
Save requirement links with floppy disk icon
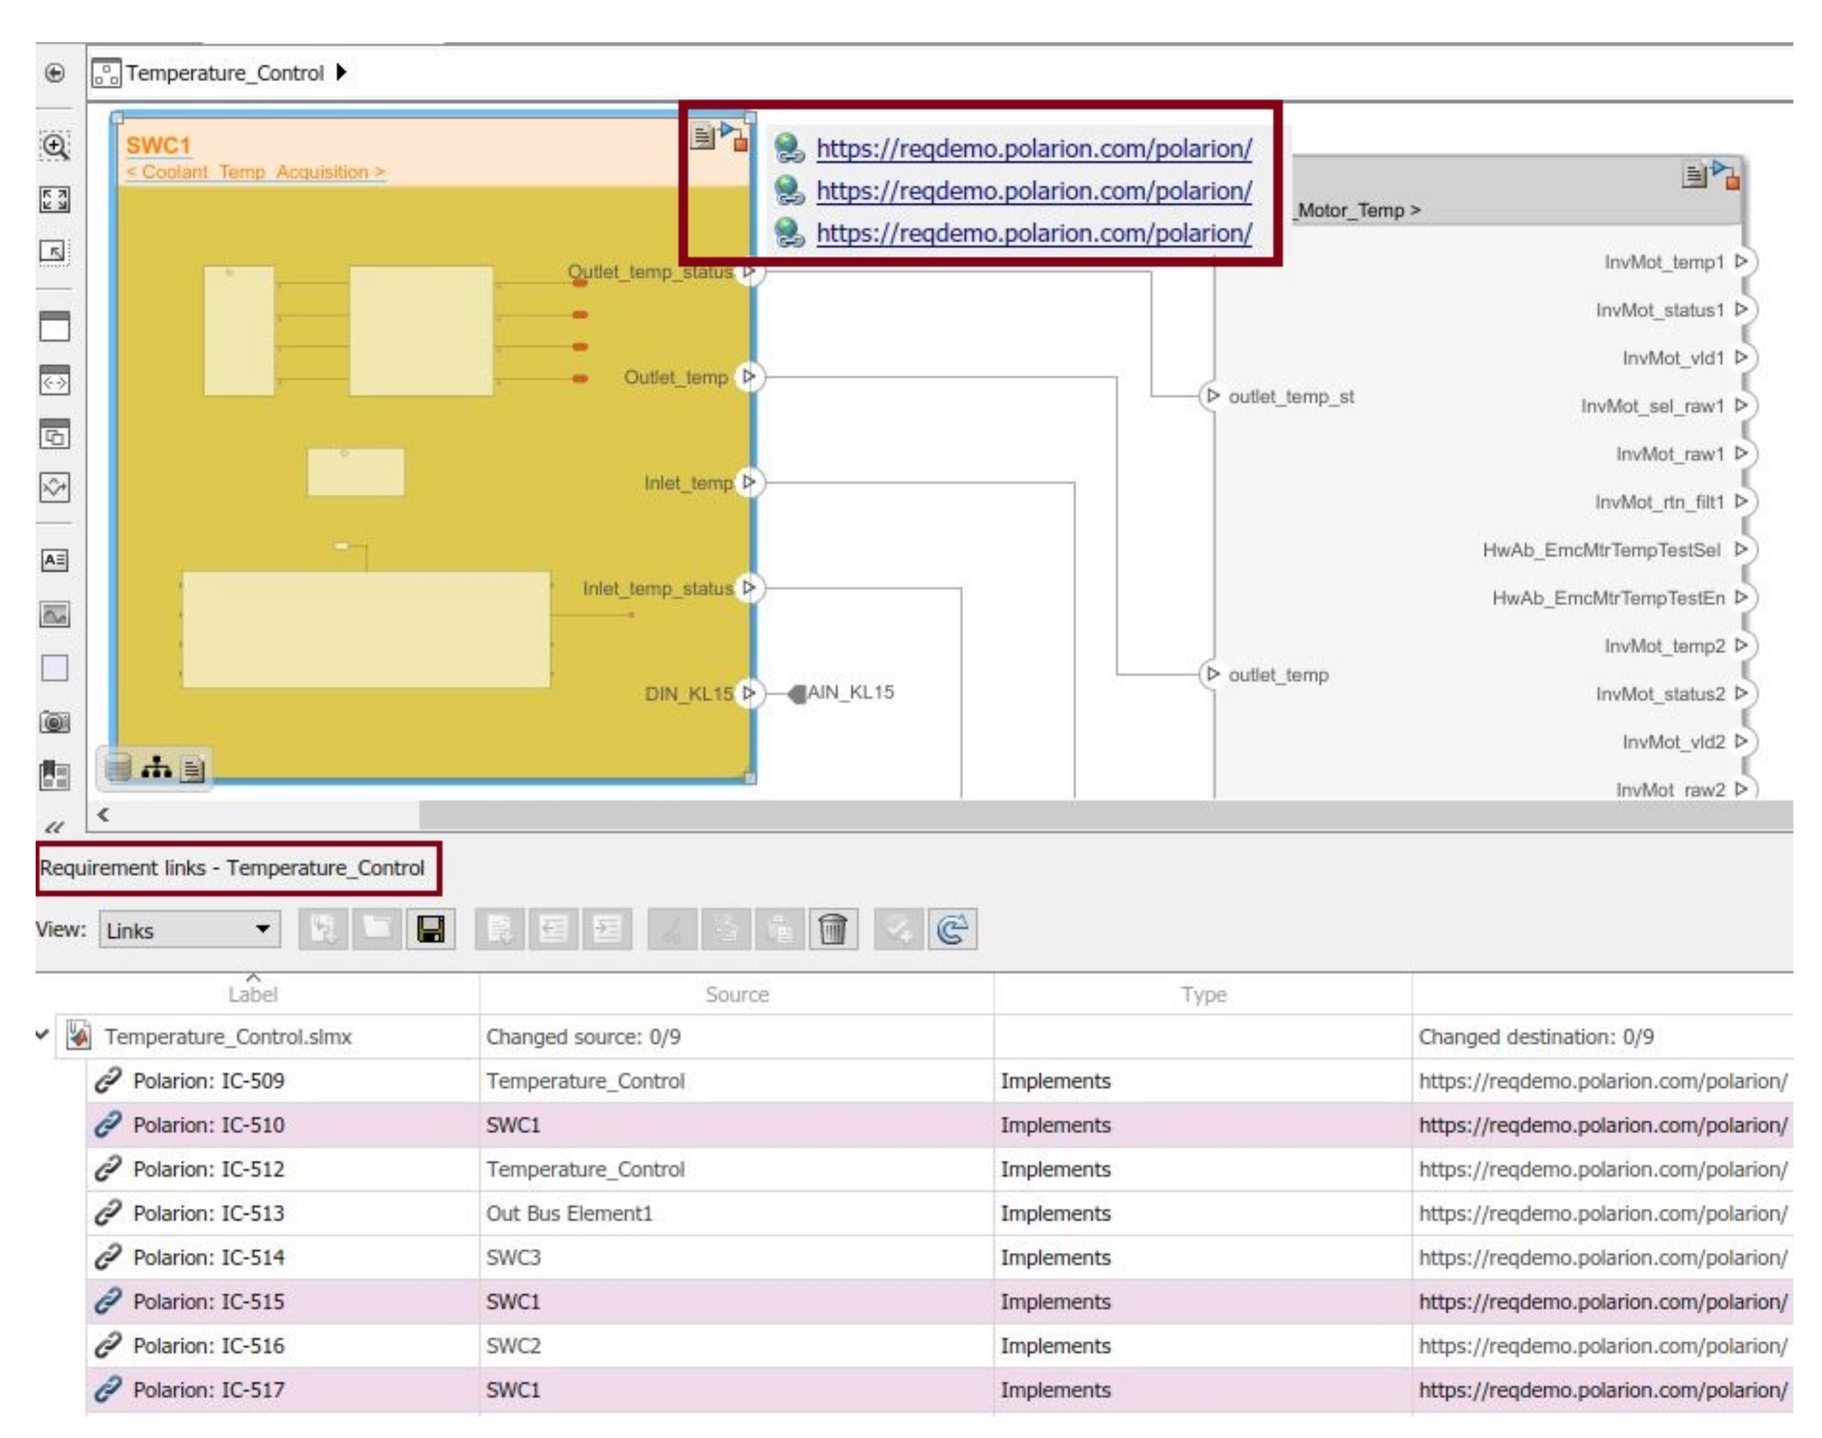(x=430, y=929)
